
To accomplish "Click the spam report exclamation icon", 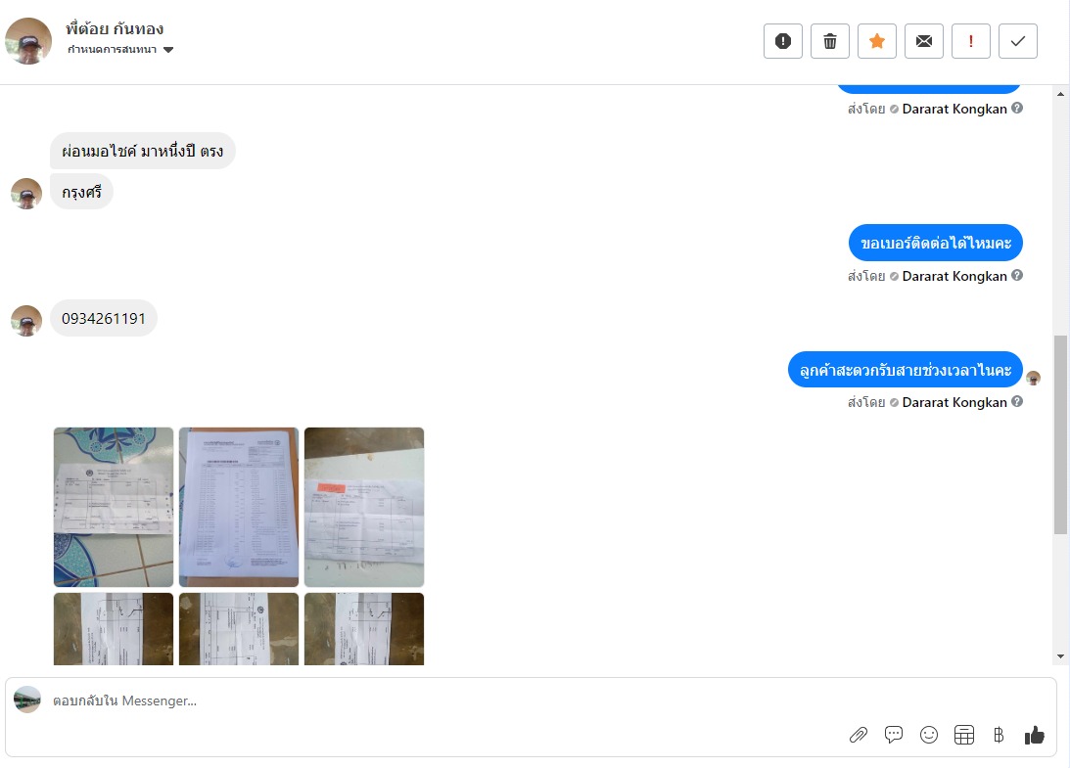I will [783, 41].
